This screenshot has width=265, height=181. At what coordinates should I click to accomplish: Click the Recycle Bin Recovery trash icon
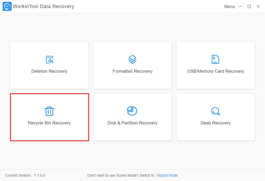tap(49, 111)
